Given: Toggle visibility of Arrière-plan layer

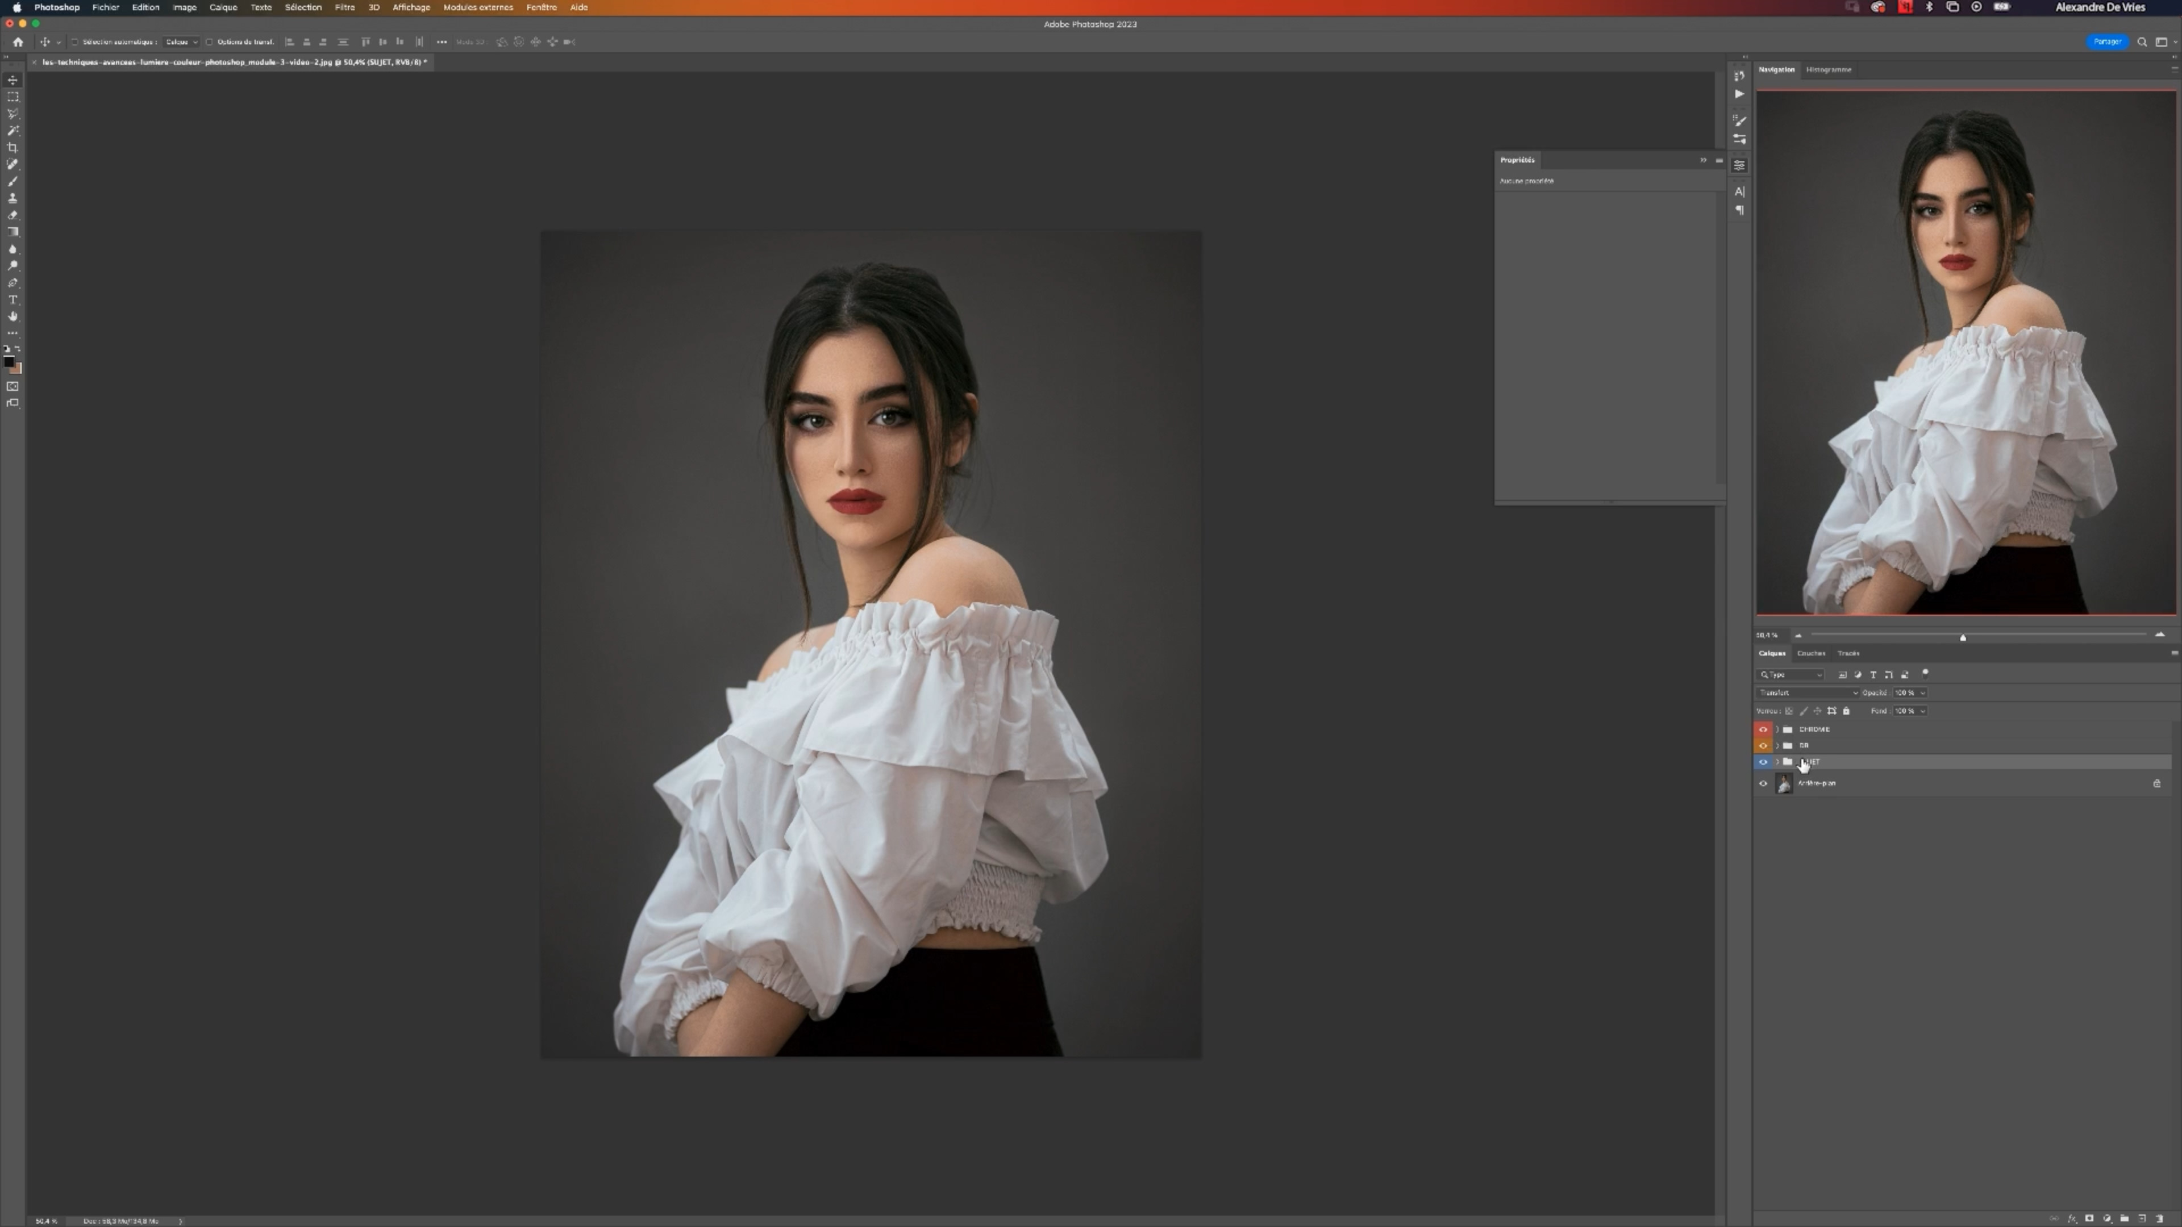Looking at the screenshot, I should coord(1764,783).
